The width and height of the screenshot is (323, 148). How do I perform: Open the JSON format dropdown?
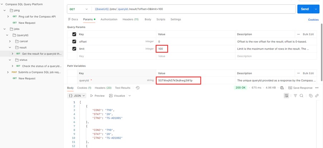coord(77,96)
